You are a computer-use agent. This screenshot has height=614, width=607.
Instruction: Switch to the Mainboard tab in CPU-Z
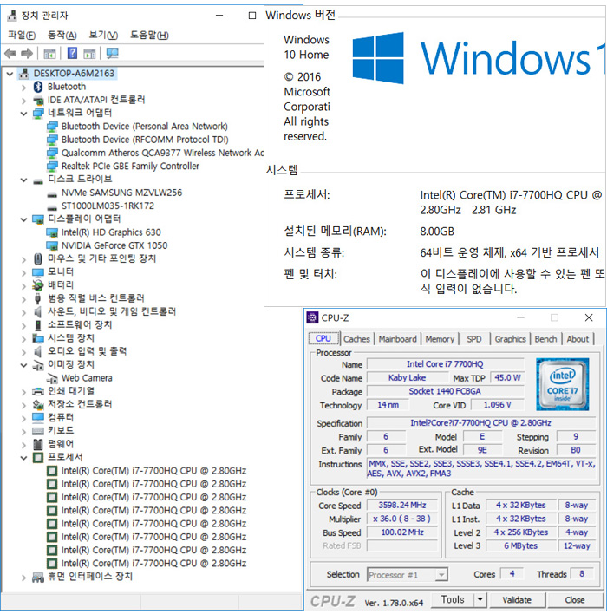point(397,339)
